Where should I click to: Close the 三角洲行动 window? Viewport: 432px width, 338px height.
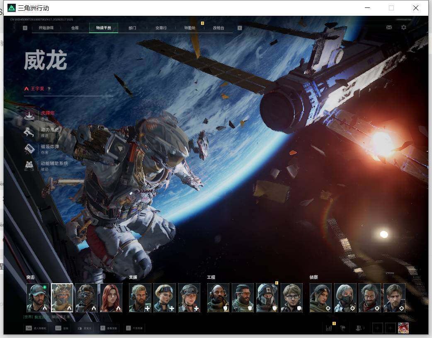[416, 8]
